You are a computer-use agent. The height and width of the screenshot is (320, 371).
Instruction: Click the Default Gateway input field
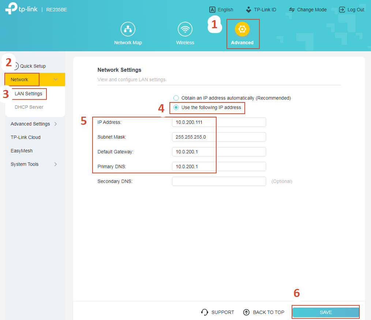[x=219, y=152]
